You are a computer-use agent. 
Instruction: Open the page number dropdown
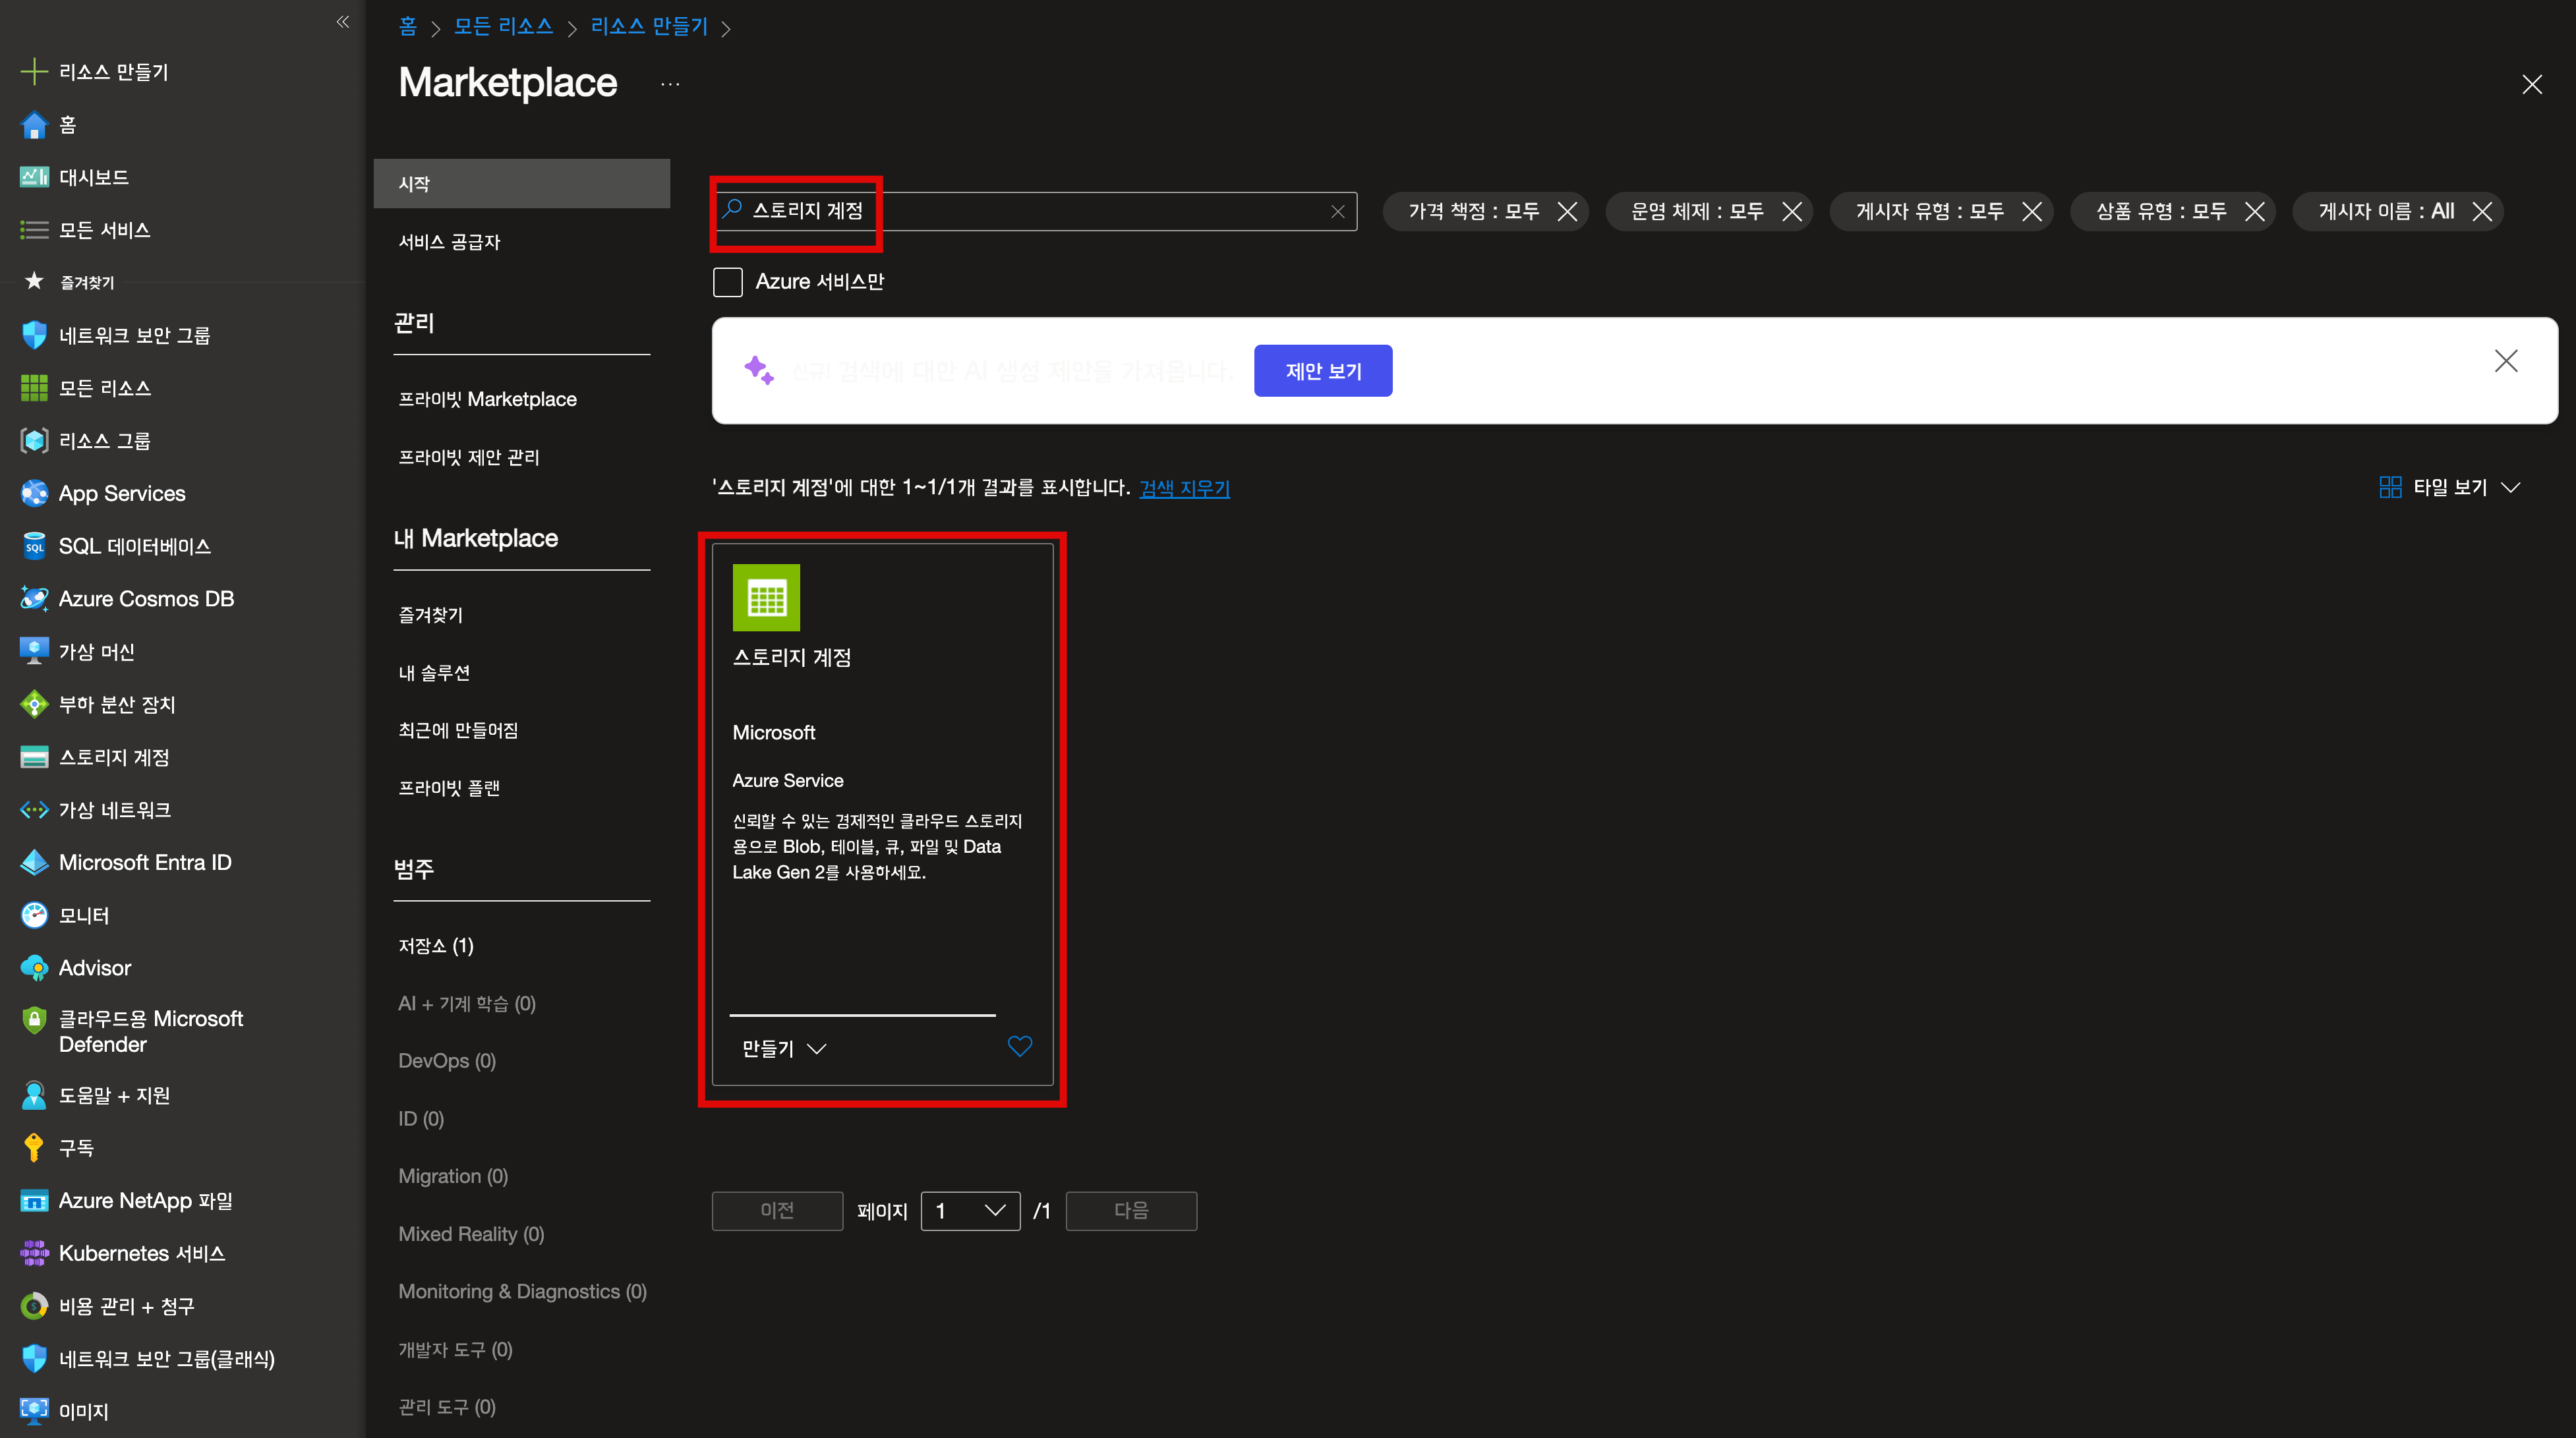970,1211
